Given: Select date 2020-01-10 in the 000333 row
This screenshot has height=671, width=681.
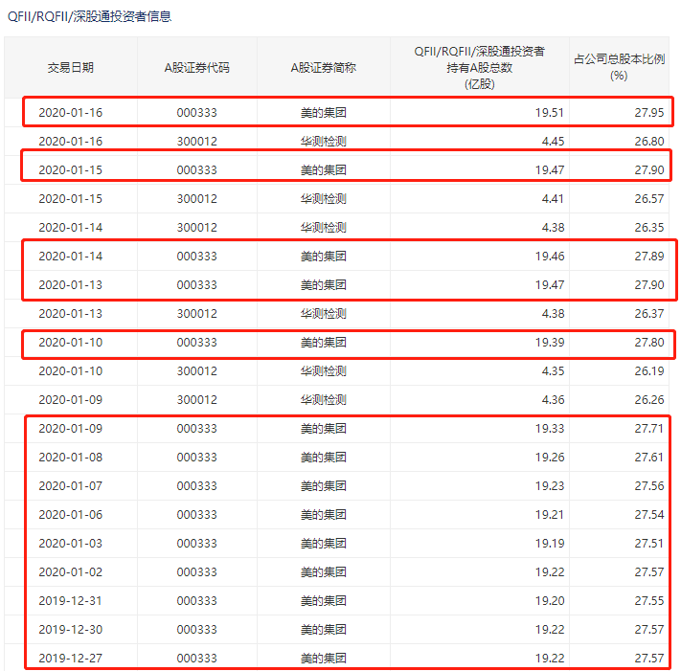Looking at the screenshot, I should (70, 343).
